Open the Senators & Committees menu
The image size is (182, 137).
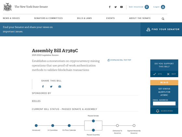(x=48, y=18)
